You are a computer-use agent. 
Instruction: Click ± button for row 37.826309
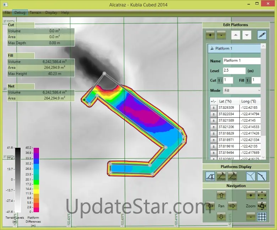213,108
